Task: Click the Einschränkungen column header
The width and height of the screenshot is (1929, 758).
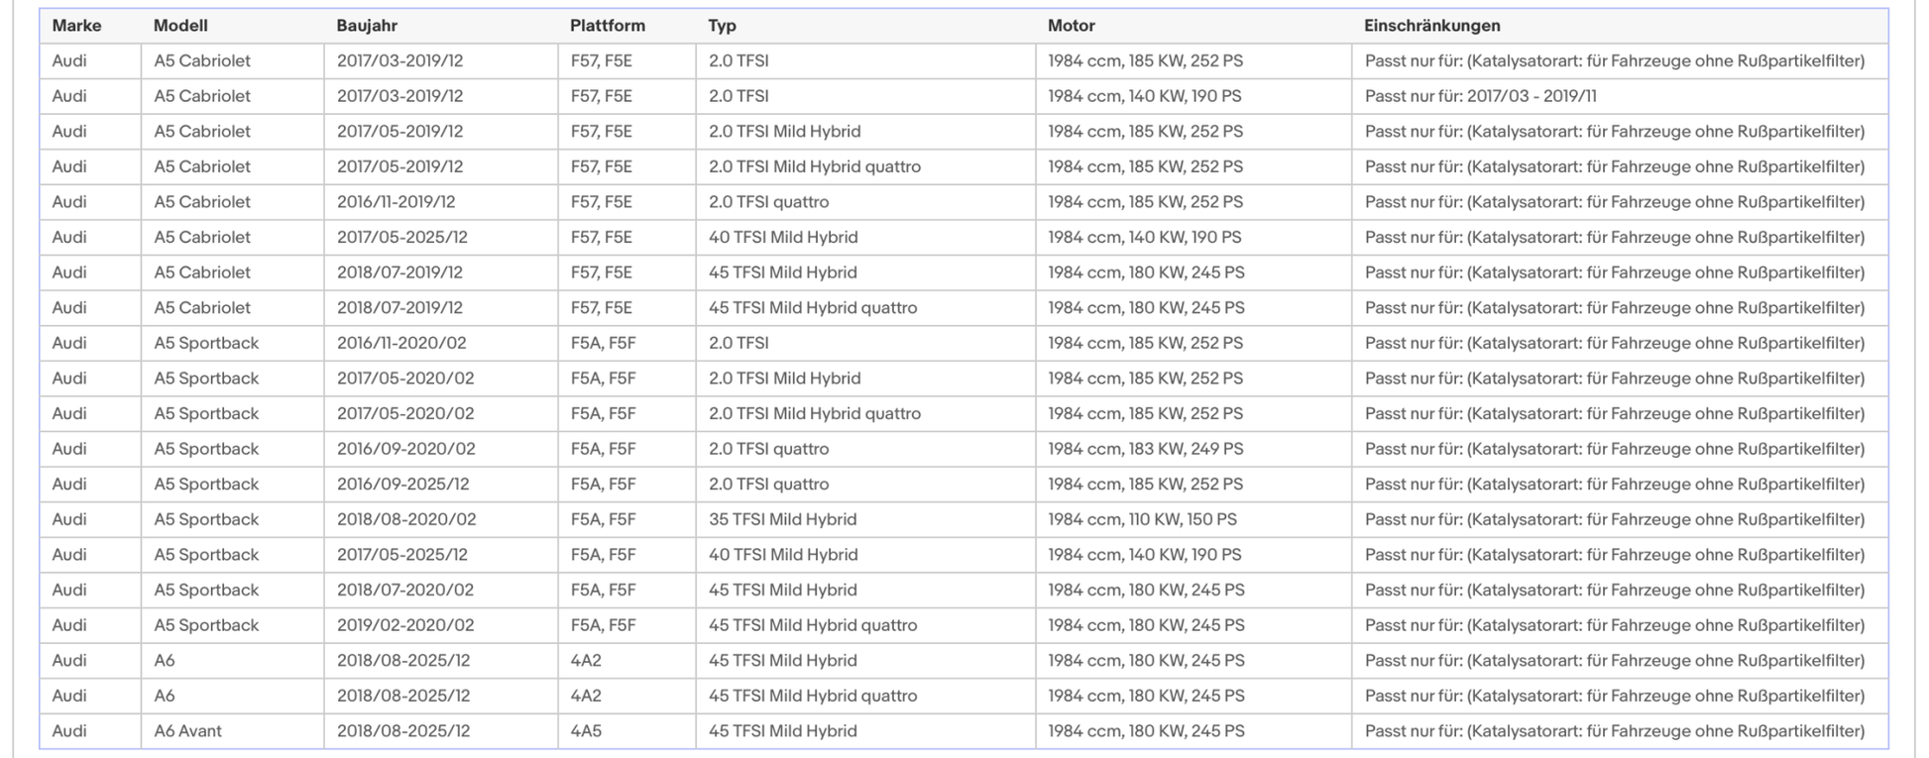Action: [x=1431, y=26]
